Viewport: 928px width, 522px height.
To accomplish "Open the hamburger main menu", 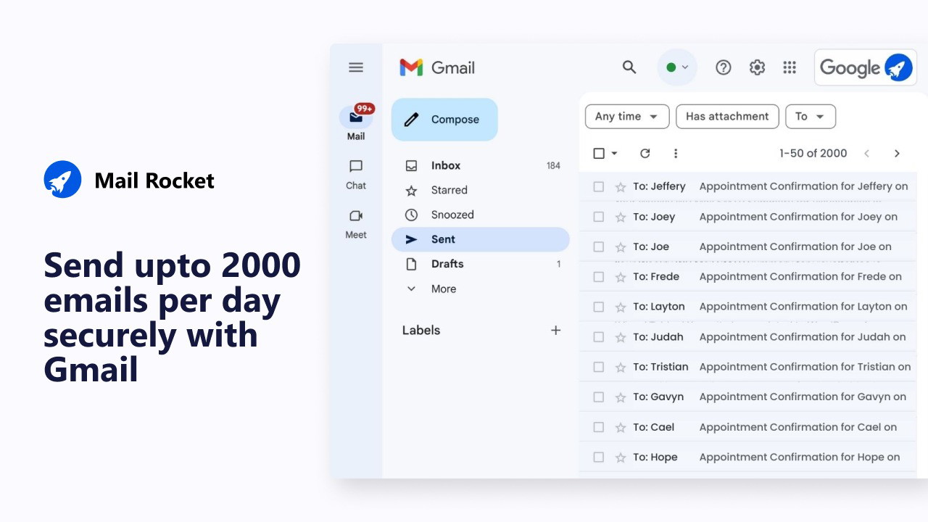I will pos(356,67).
